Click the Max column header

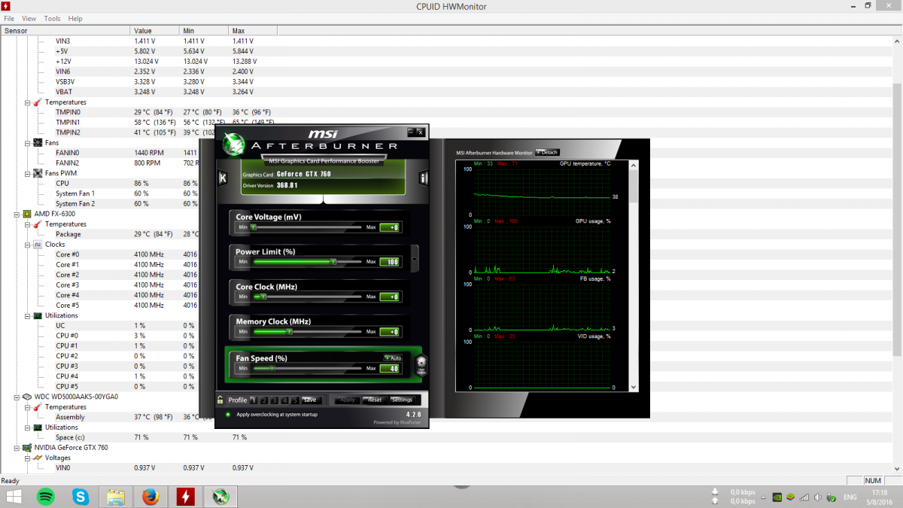253,31
